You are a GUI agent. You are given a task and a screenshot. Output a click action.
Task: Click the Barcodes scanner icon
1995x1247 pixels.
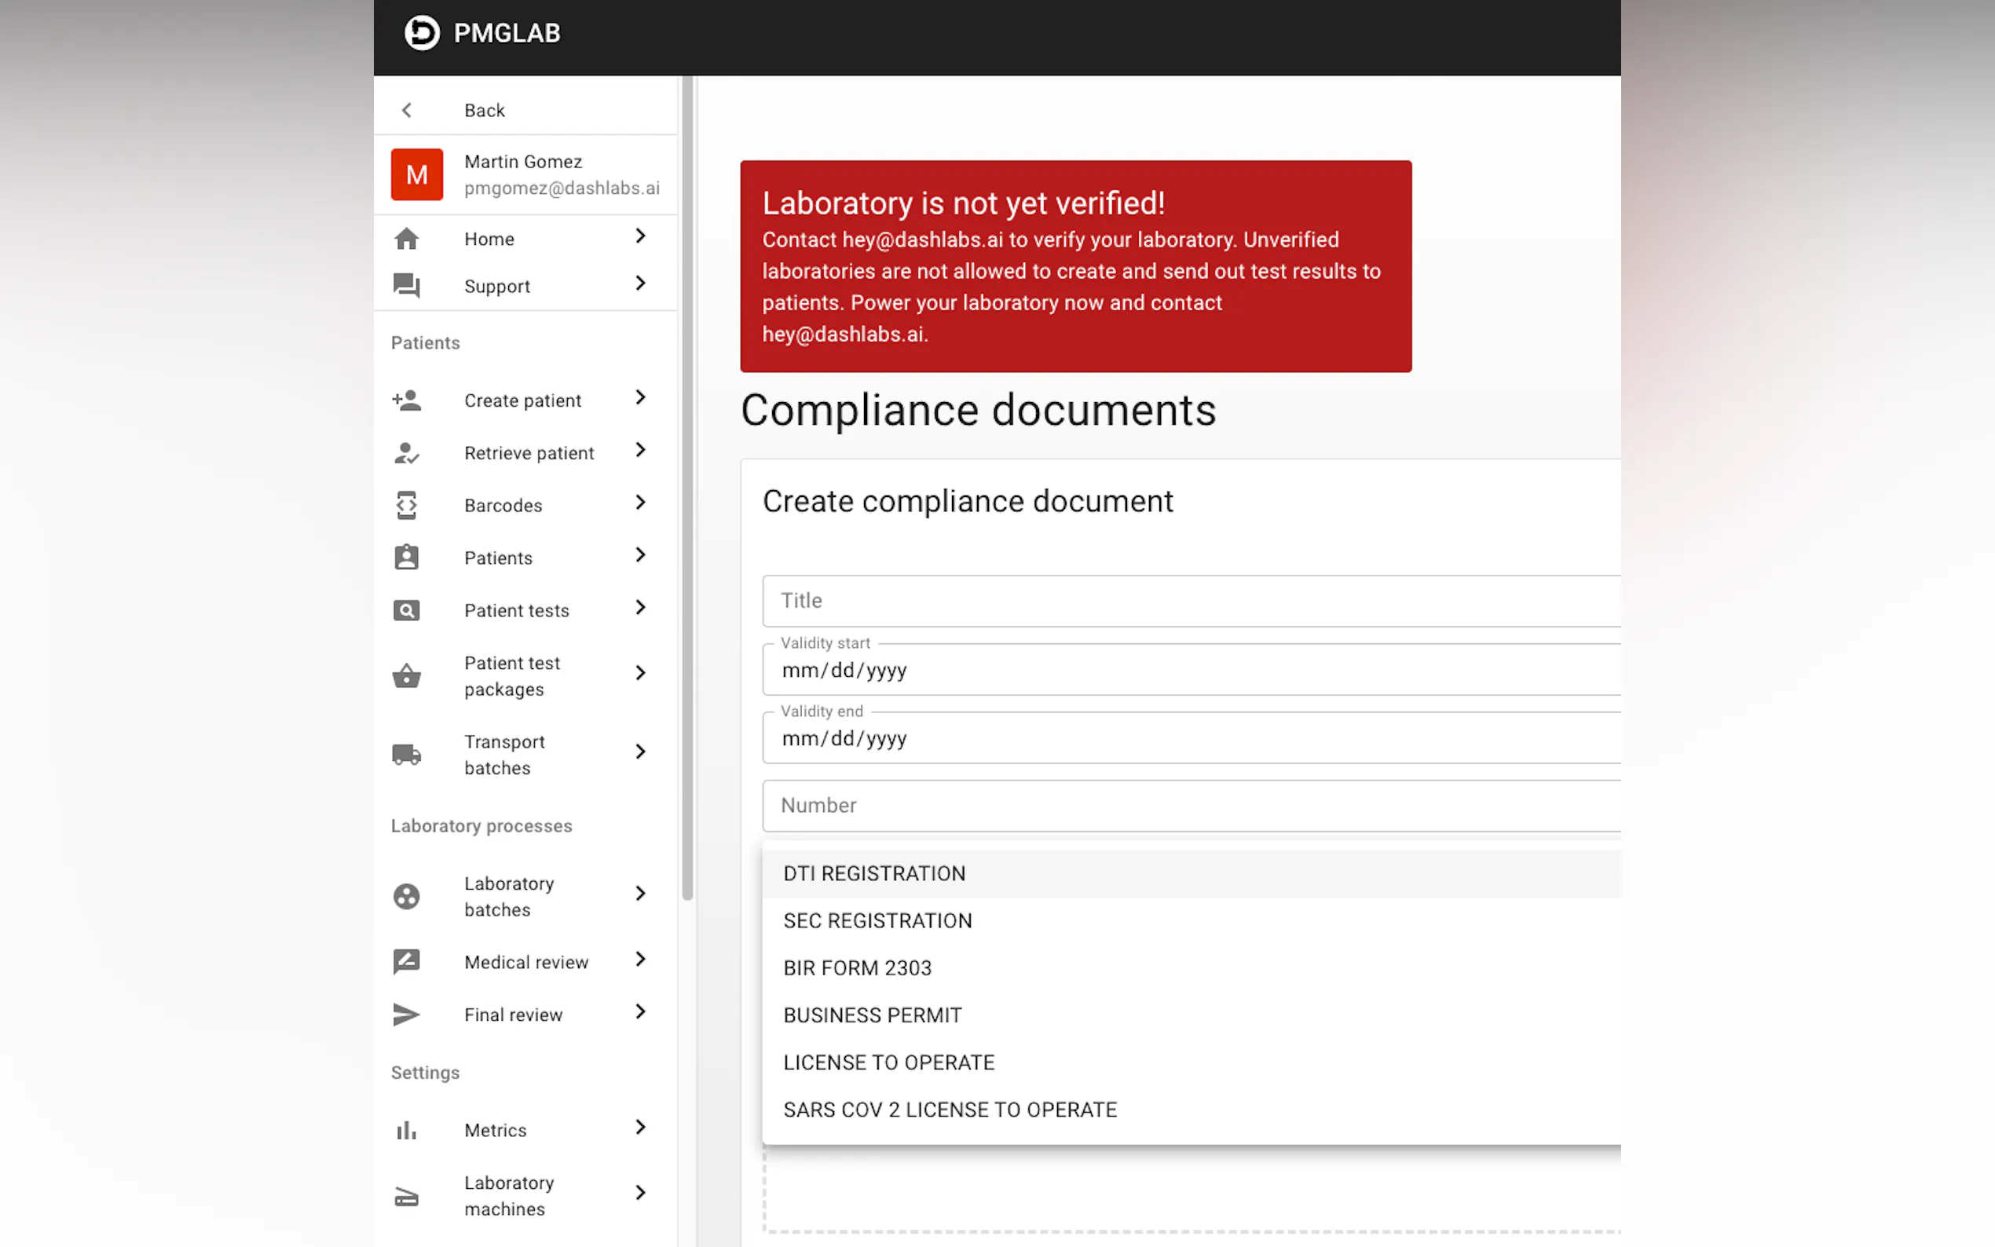(407, 505)
